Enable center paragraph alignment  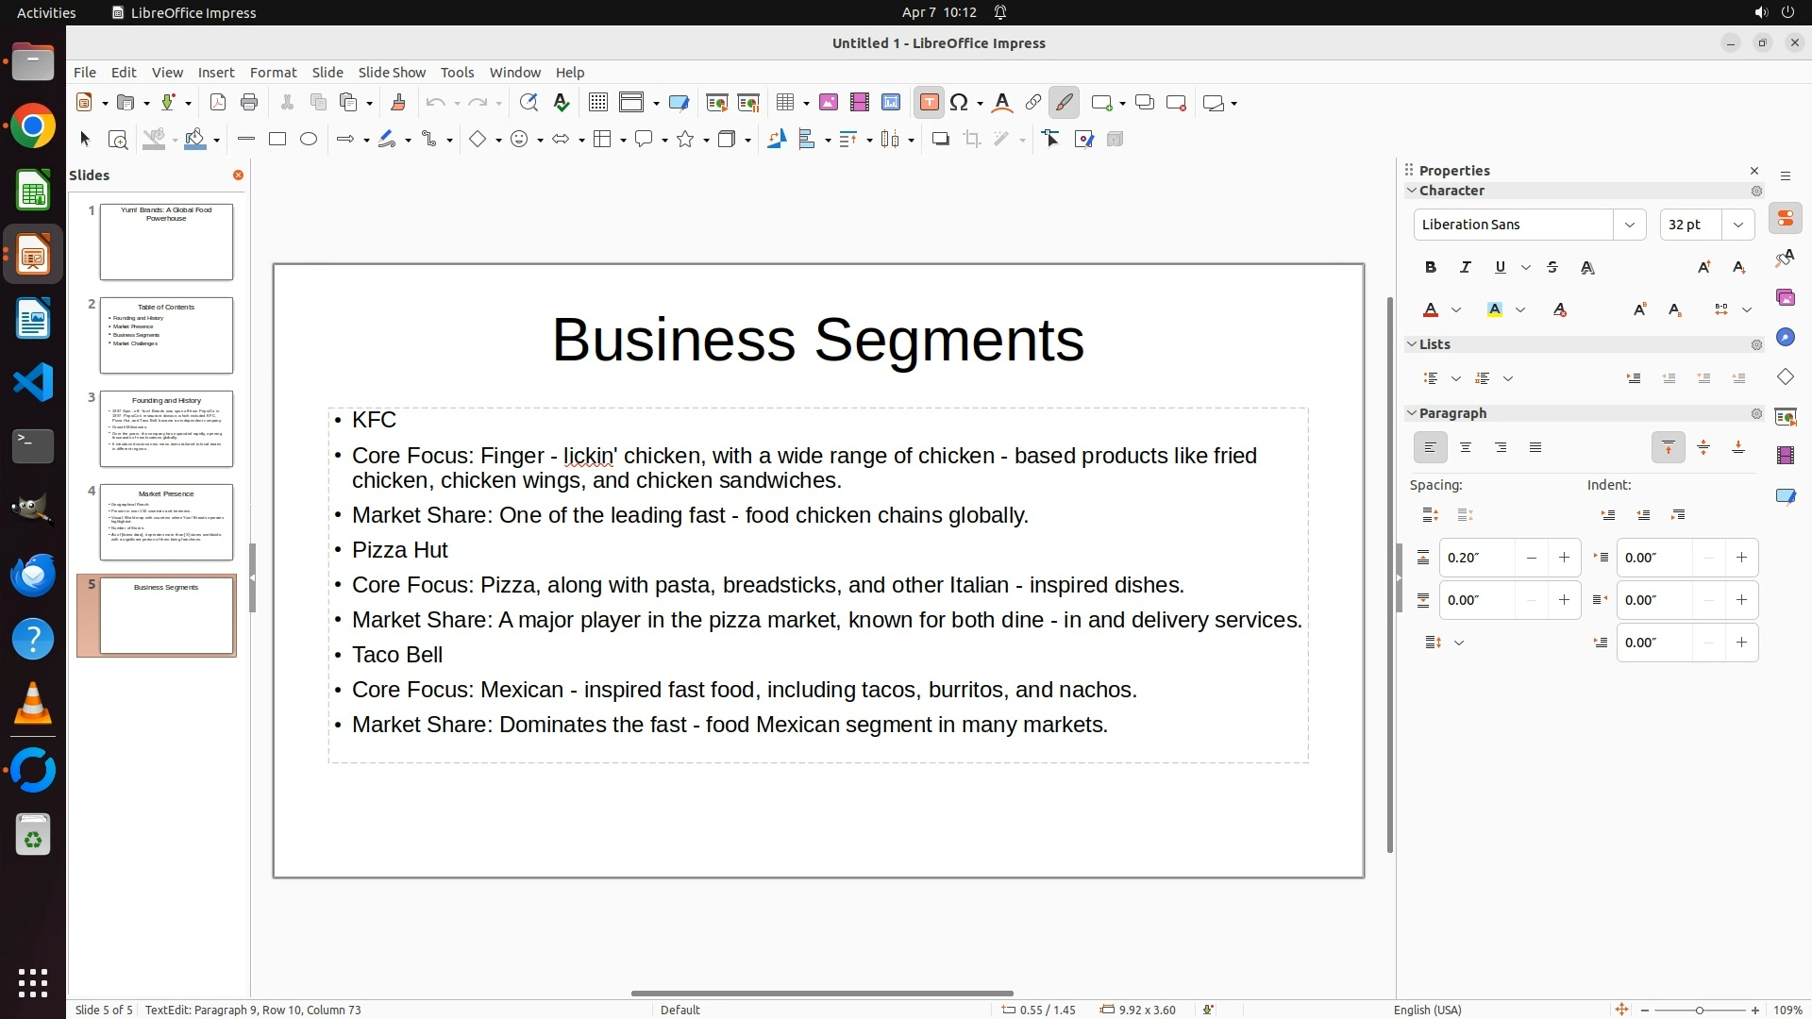click(1465, 448)
